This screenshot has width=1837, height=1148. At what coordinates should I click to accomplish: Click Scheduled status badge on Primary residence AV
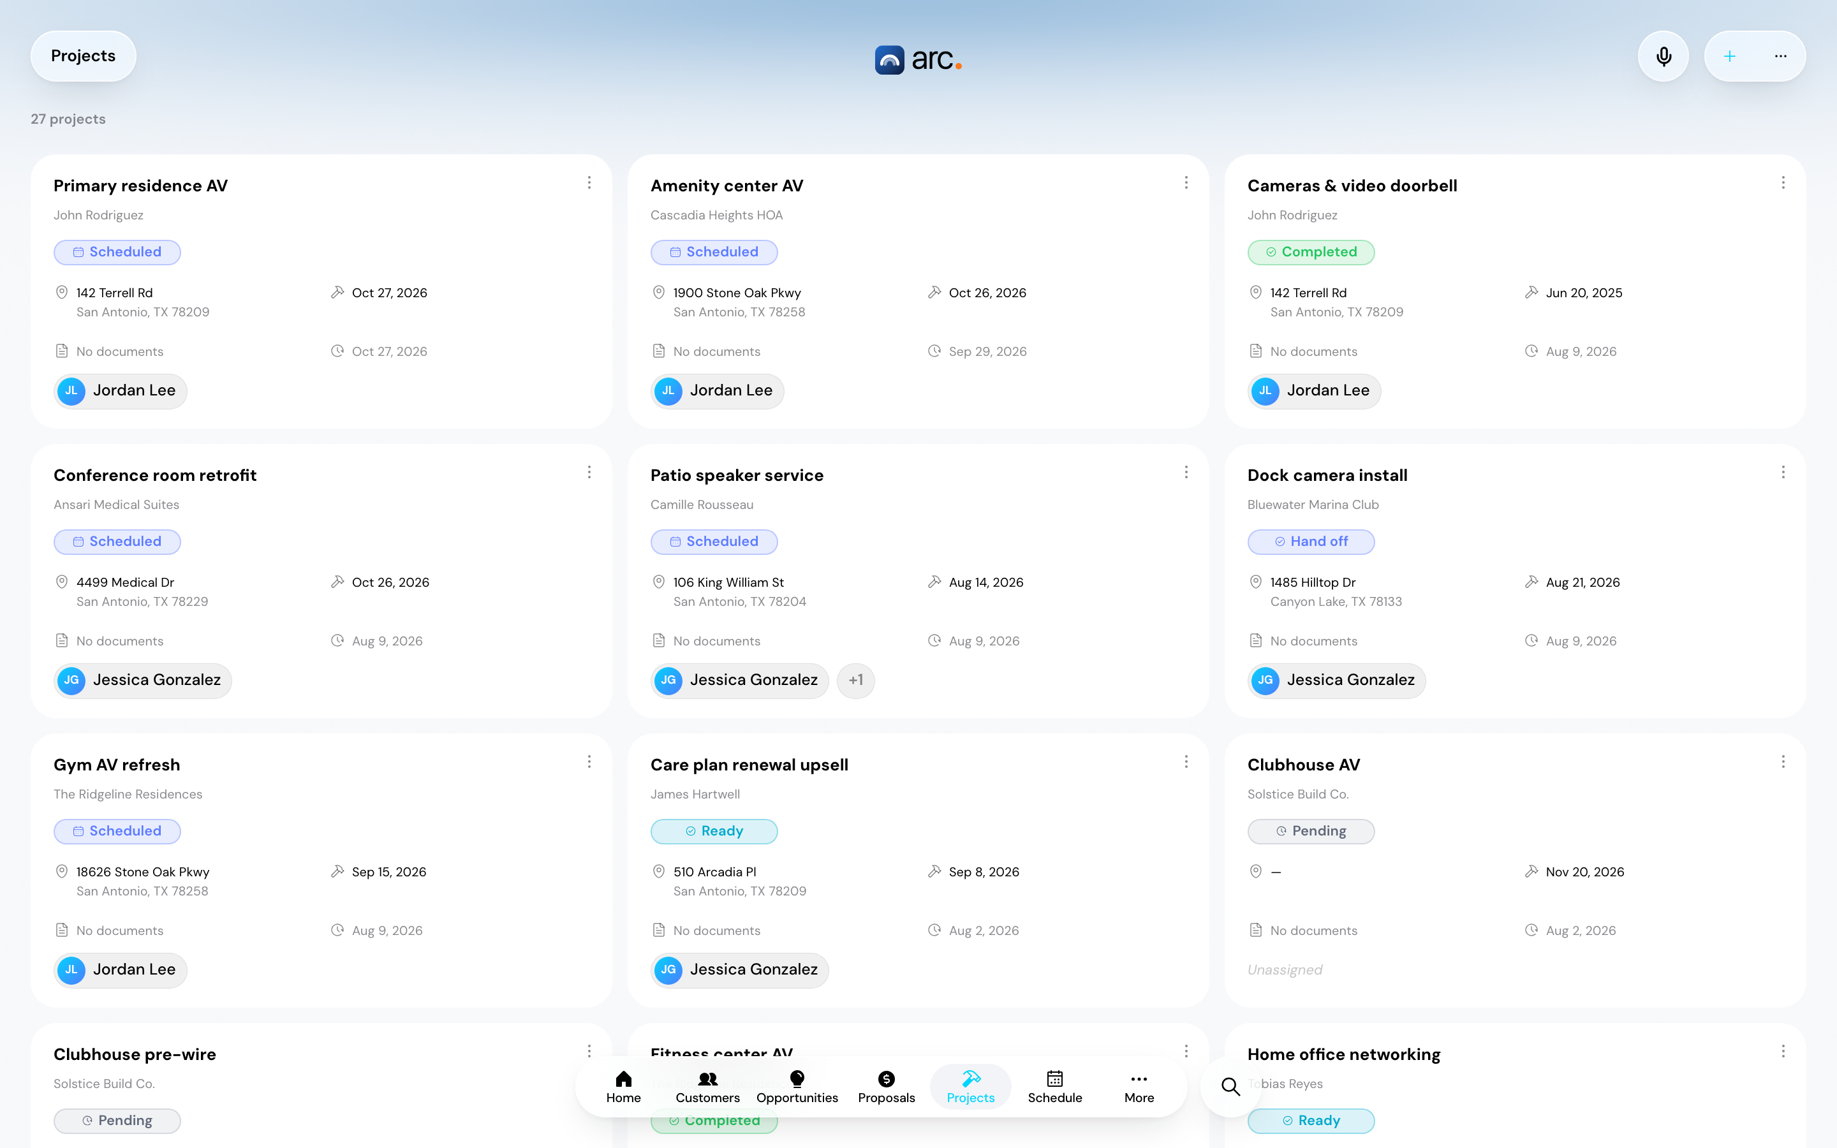click(x=117, y=252)
